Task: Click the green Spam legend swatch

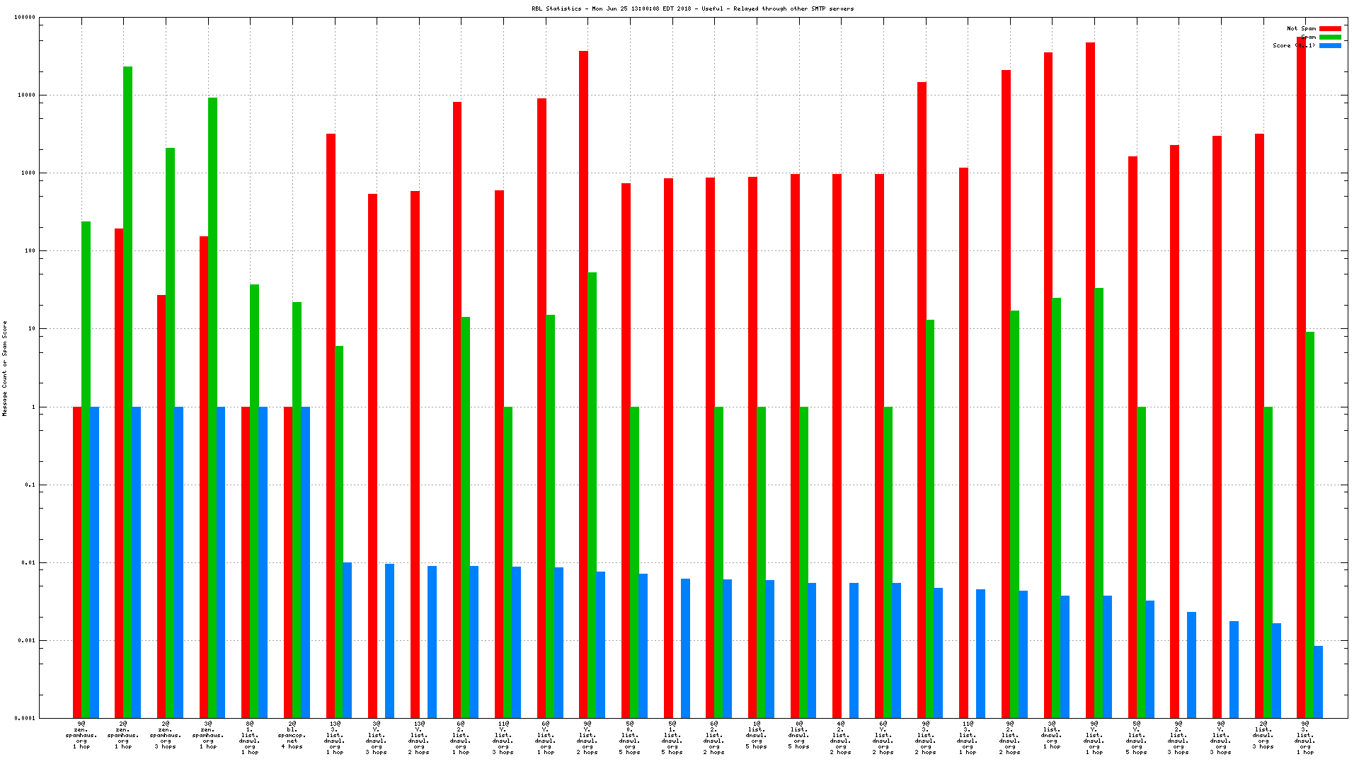Action: (1330, 37)
